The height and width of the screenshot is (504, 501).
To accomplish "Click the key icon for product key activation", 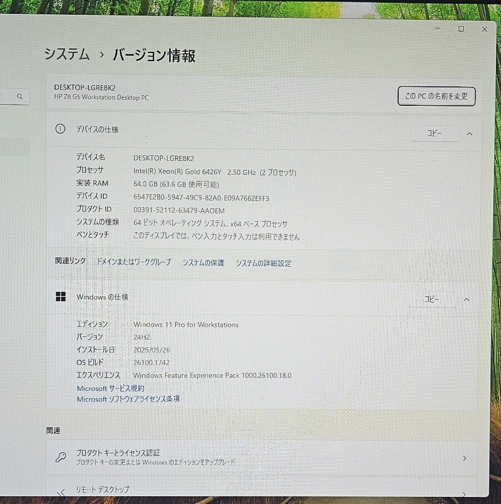I will 61,457.
